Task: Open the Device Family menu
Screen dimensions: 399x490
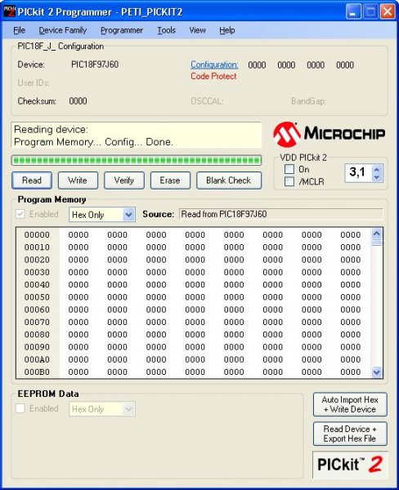Action: click(63, 30)
